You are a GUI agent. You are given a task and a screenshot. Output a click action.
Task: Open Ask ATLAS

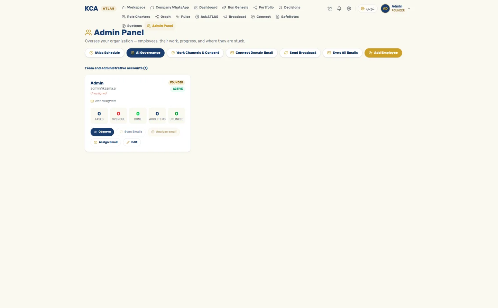207,17
